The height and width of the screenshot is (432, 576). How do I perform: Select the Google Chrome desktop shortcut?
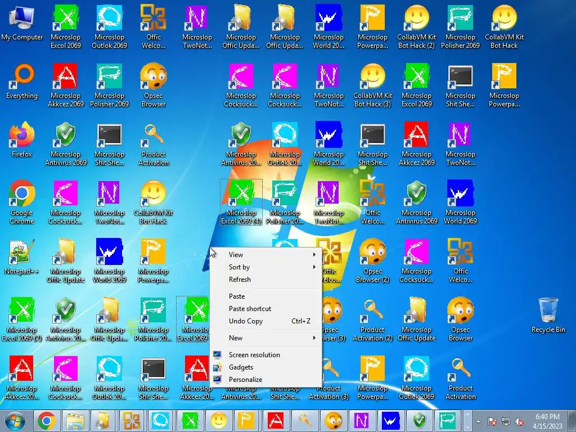22,202
